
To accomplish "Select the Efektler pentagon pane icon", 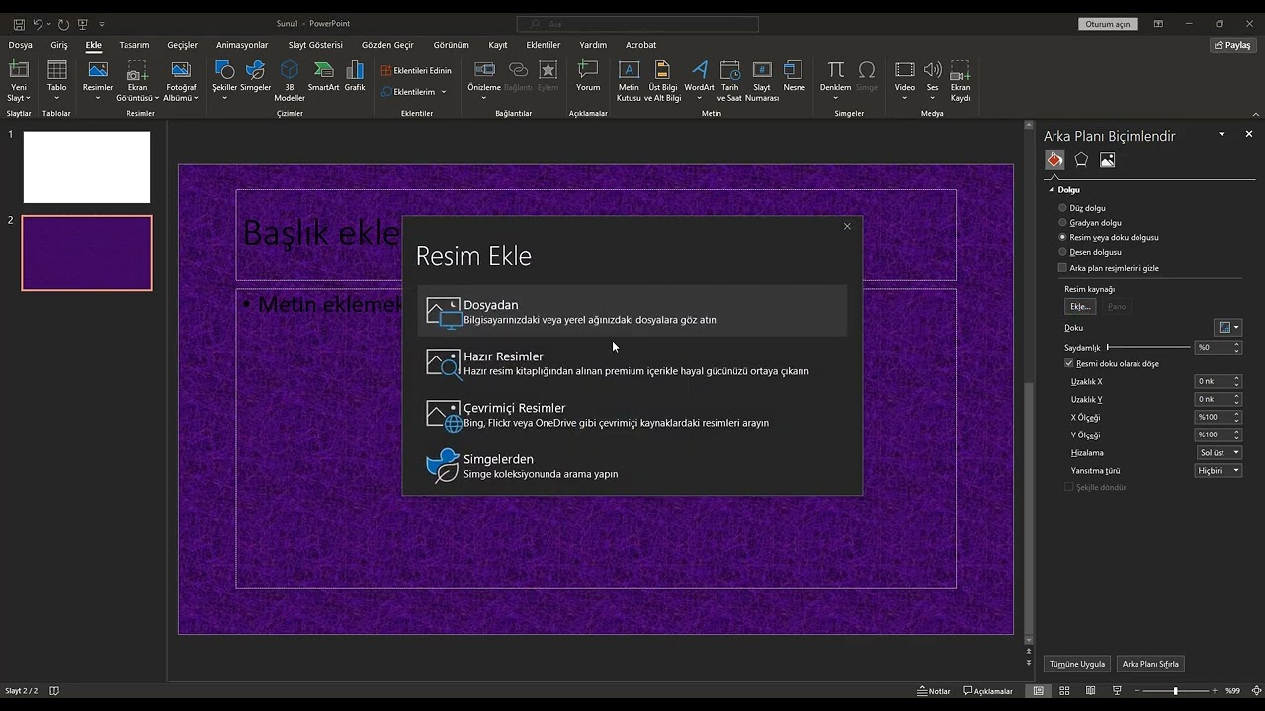I will click(x=1081, y=160).
